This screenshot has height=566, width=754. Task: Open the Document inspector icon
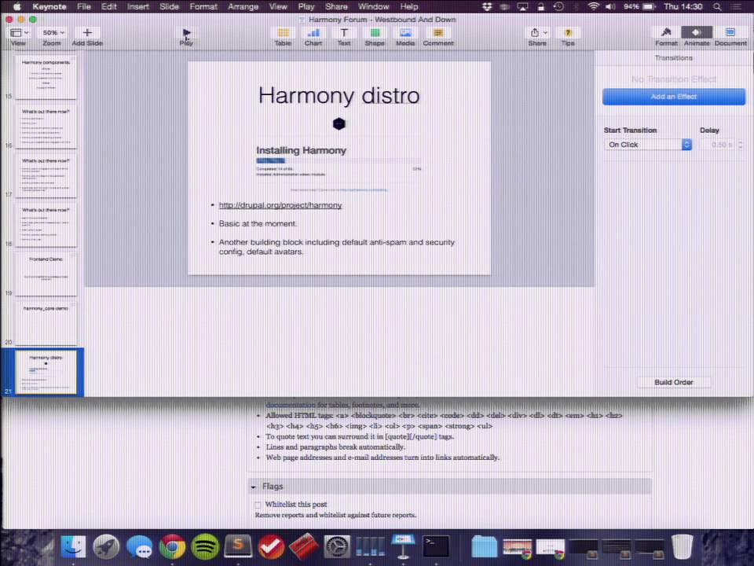730,32
